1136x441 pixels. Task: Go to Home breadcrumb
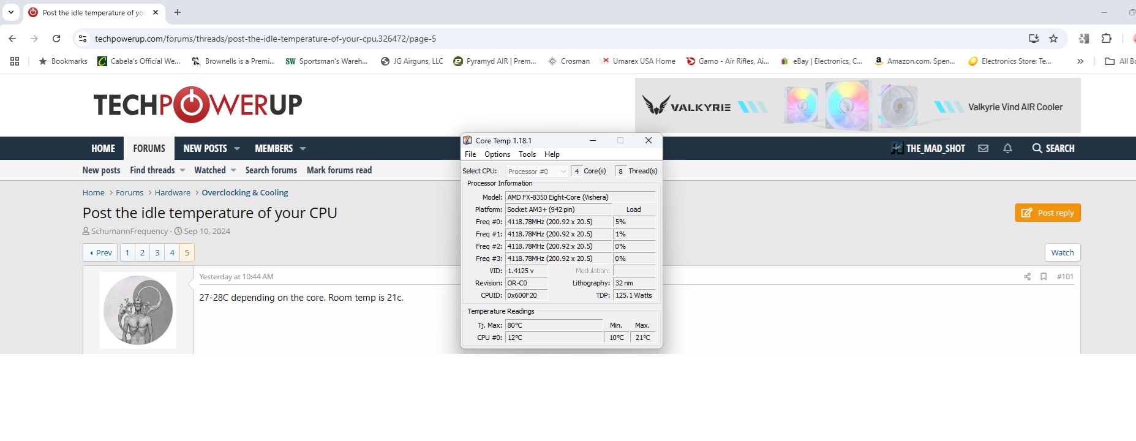point(94,192)
